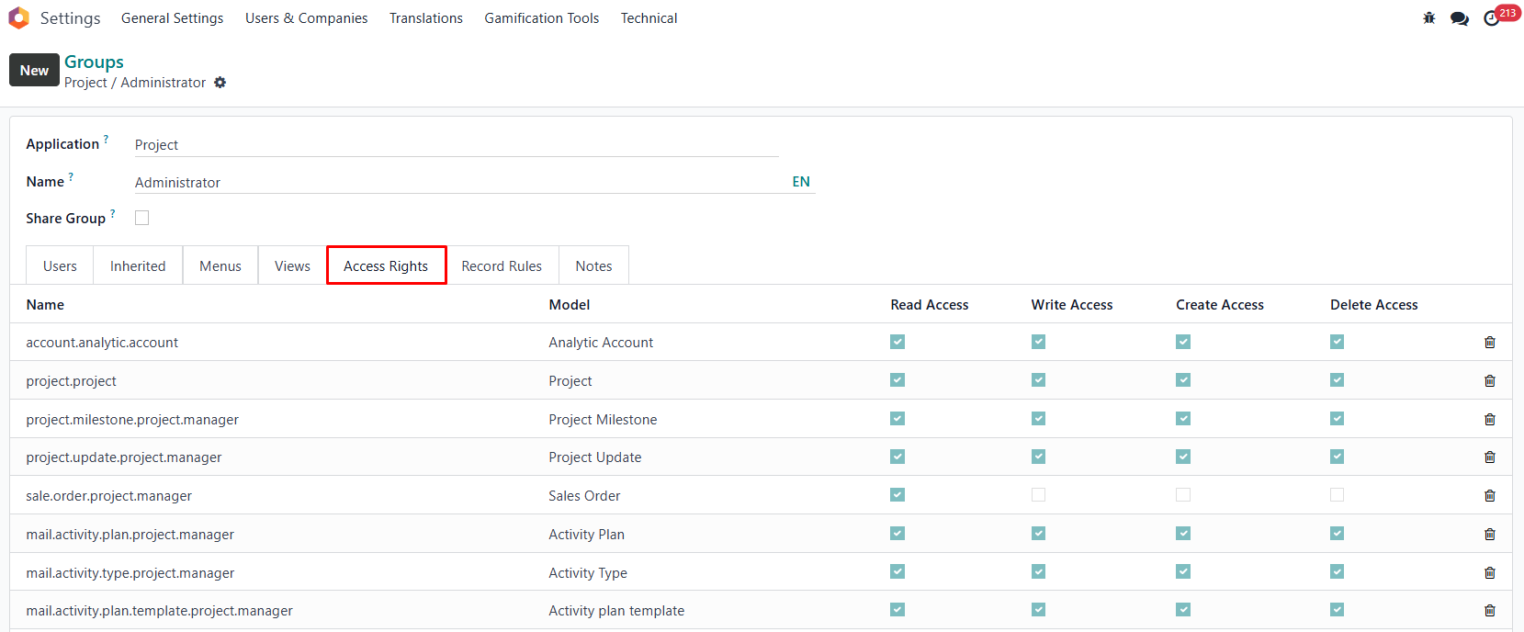Click trash icon for mail.activity.type.project.manager
The height and width of the screenshot is (632, 1524).
click(x=1489, y=573)
